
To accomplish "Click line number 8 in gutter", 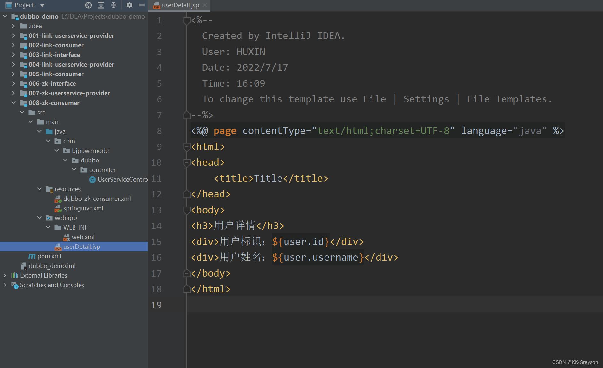I will (159, 131).
